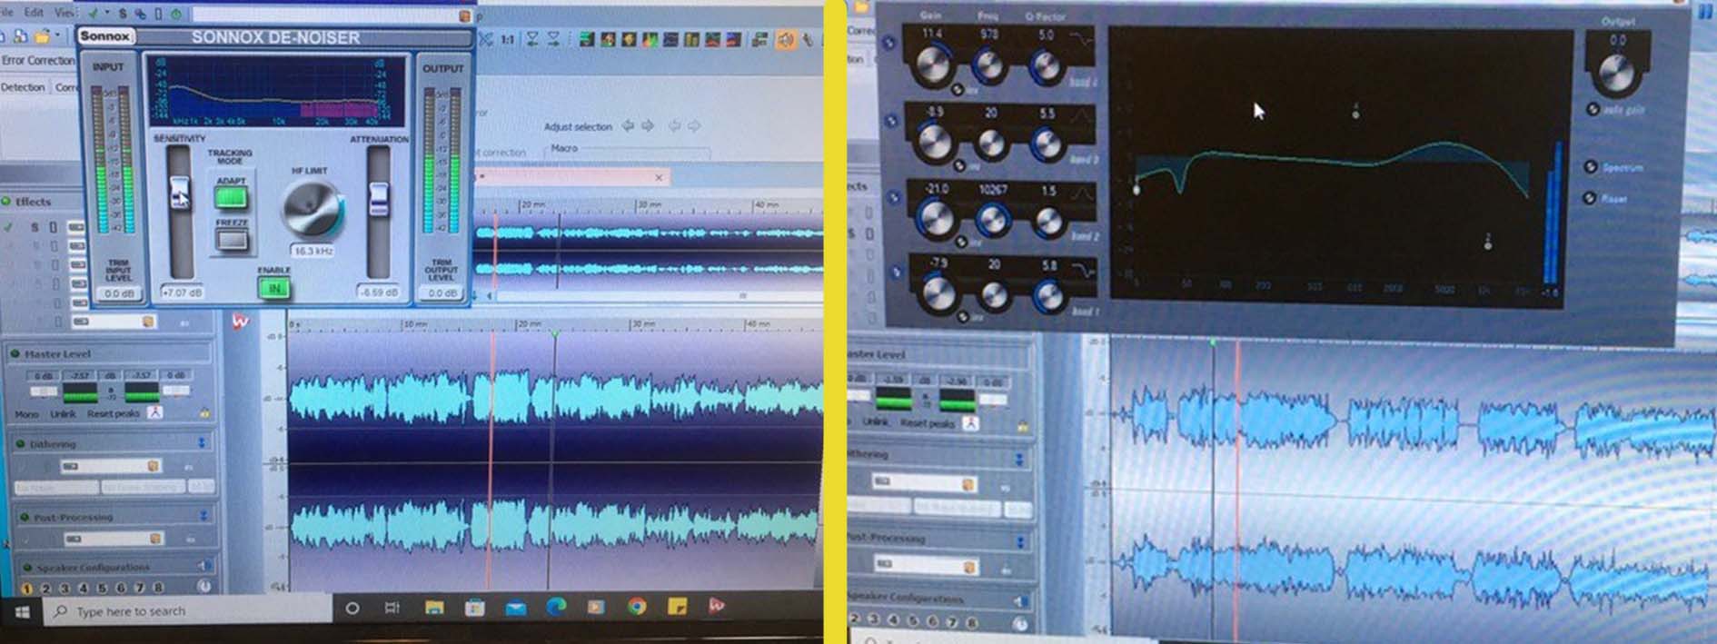Click the HF LIMIT knob in De-Noiser
This screenshot has width=1717, height=644.
pyautogui.click(x=313, y=208)
